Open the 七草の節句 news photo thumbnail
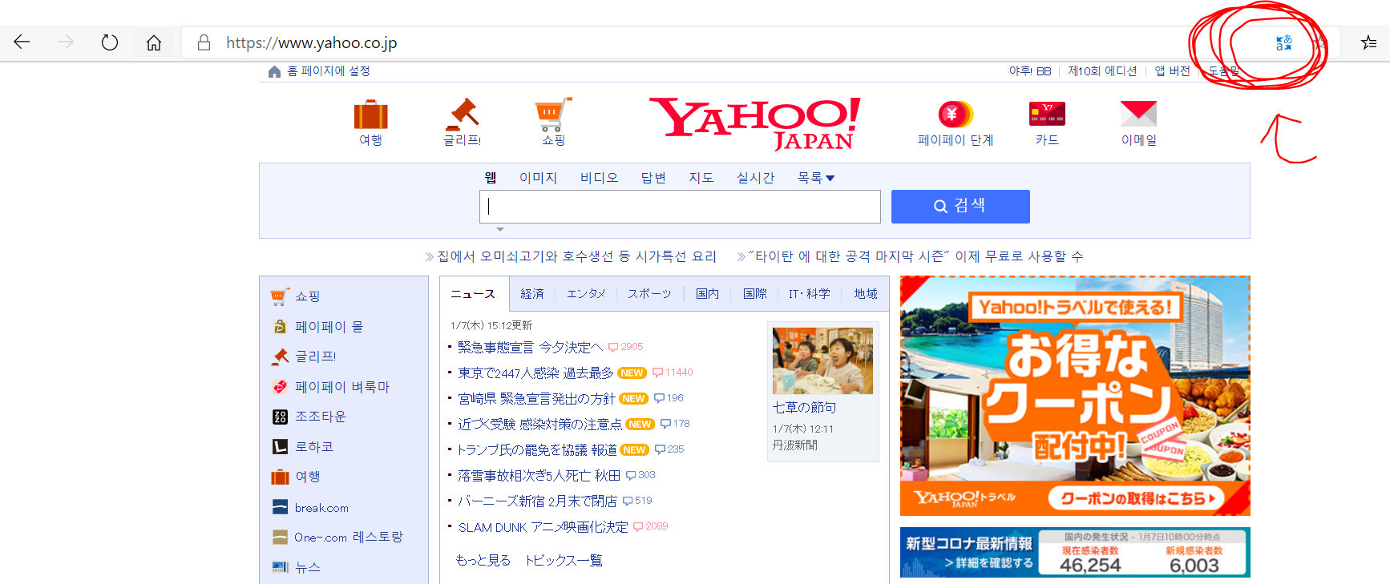 822,360
